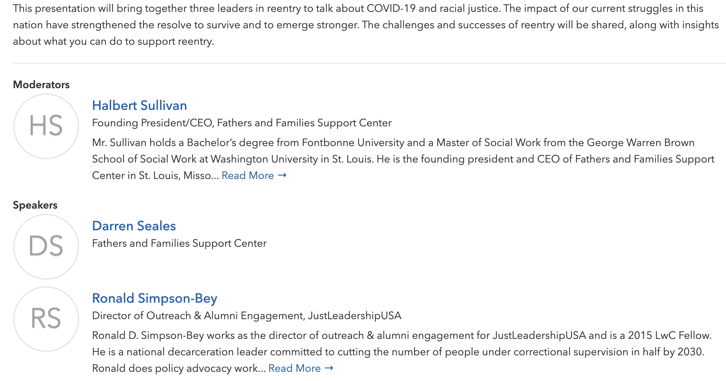Click the Director of Outreach title line
The height and width of the screenshot is (381, 726).
(247, 316)
